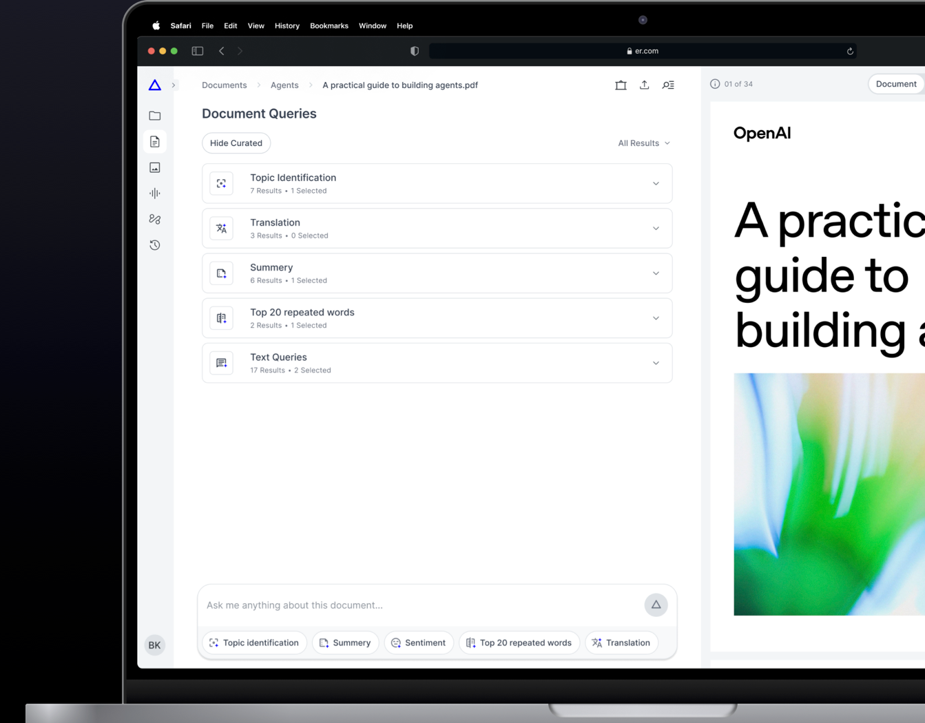Click the crop frame icon in the header

click(x=621, y=85)
